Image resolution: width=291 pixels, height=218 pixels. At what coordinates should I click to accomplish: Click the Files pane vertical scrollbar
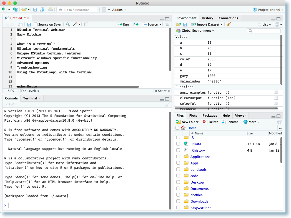pyautogui.click(x=281, y=150)
